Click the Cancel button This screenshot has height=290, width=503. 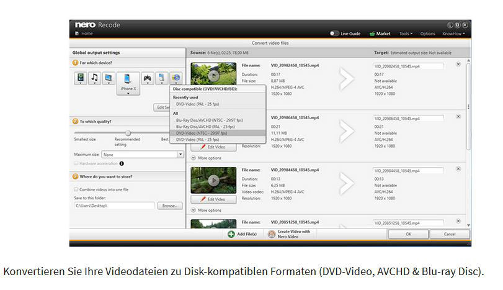(x=450, y=234)
